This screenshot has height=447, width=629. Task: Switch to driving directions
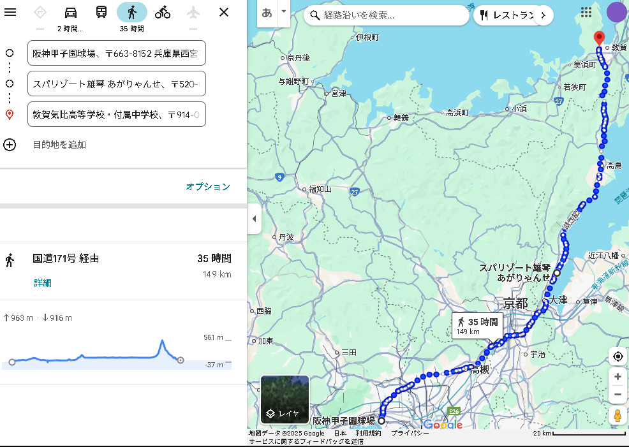[71, 12]
